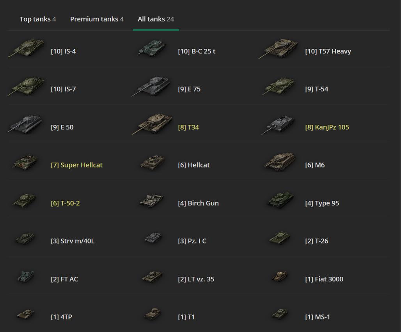Select the [3] Strv m/40L entry
The image size is (401, 332).
point(73,241)
